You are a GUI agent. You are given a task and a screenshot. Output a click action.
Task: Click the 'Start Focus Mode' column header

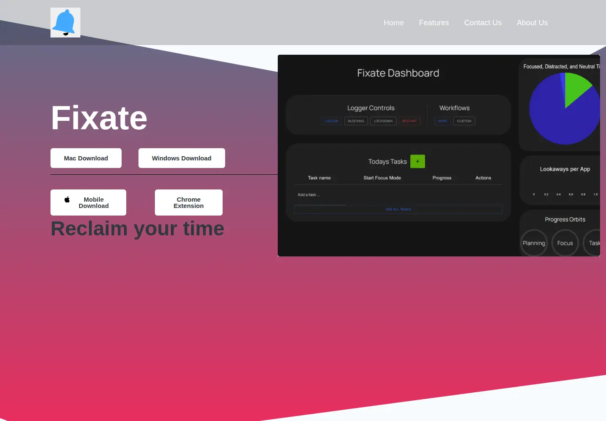click(x=382, y=178)
